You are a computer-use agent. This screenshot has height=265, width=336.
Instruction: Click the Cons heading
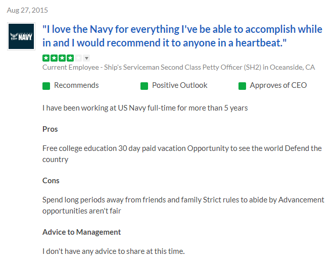click(x=51, y=181)
